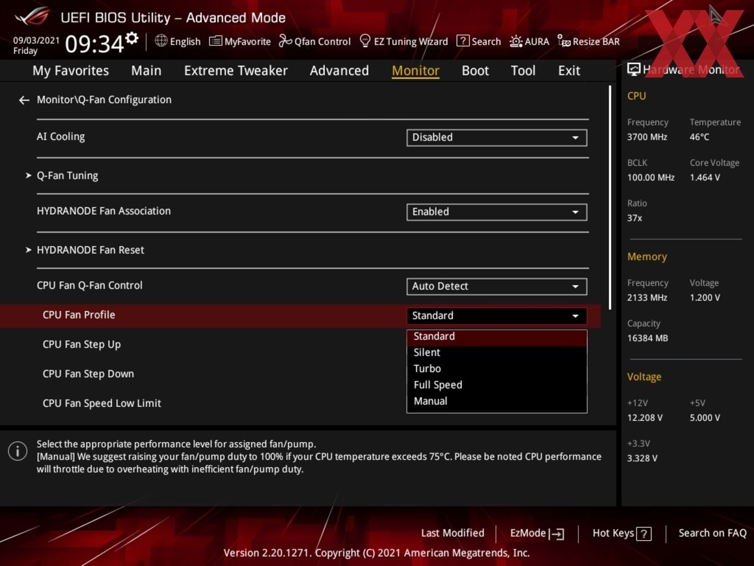This screenshot has width=754, height=566.
Task: Click the Qfan Control fan icon
Action: coord(285,41)
